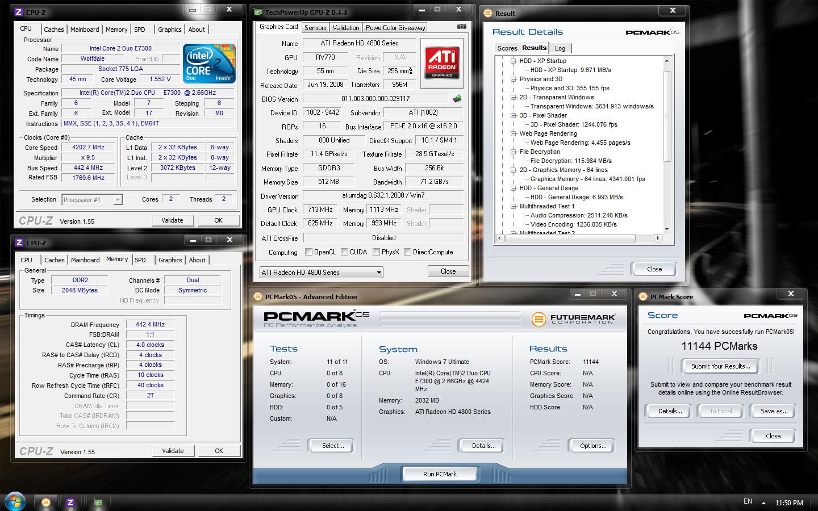Click the GPU-Z window title icon
This screenshot has width=818, height=511.
click(258, 12)
